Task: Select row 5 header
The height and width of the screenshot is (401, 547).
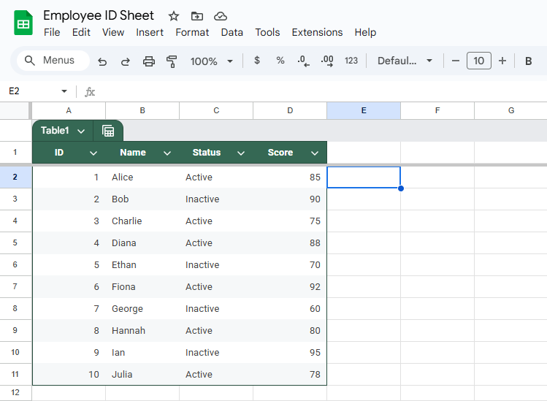Action: click(15, 243)
